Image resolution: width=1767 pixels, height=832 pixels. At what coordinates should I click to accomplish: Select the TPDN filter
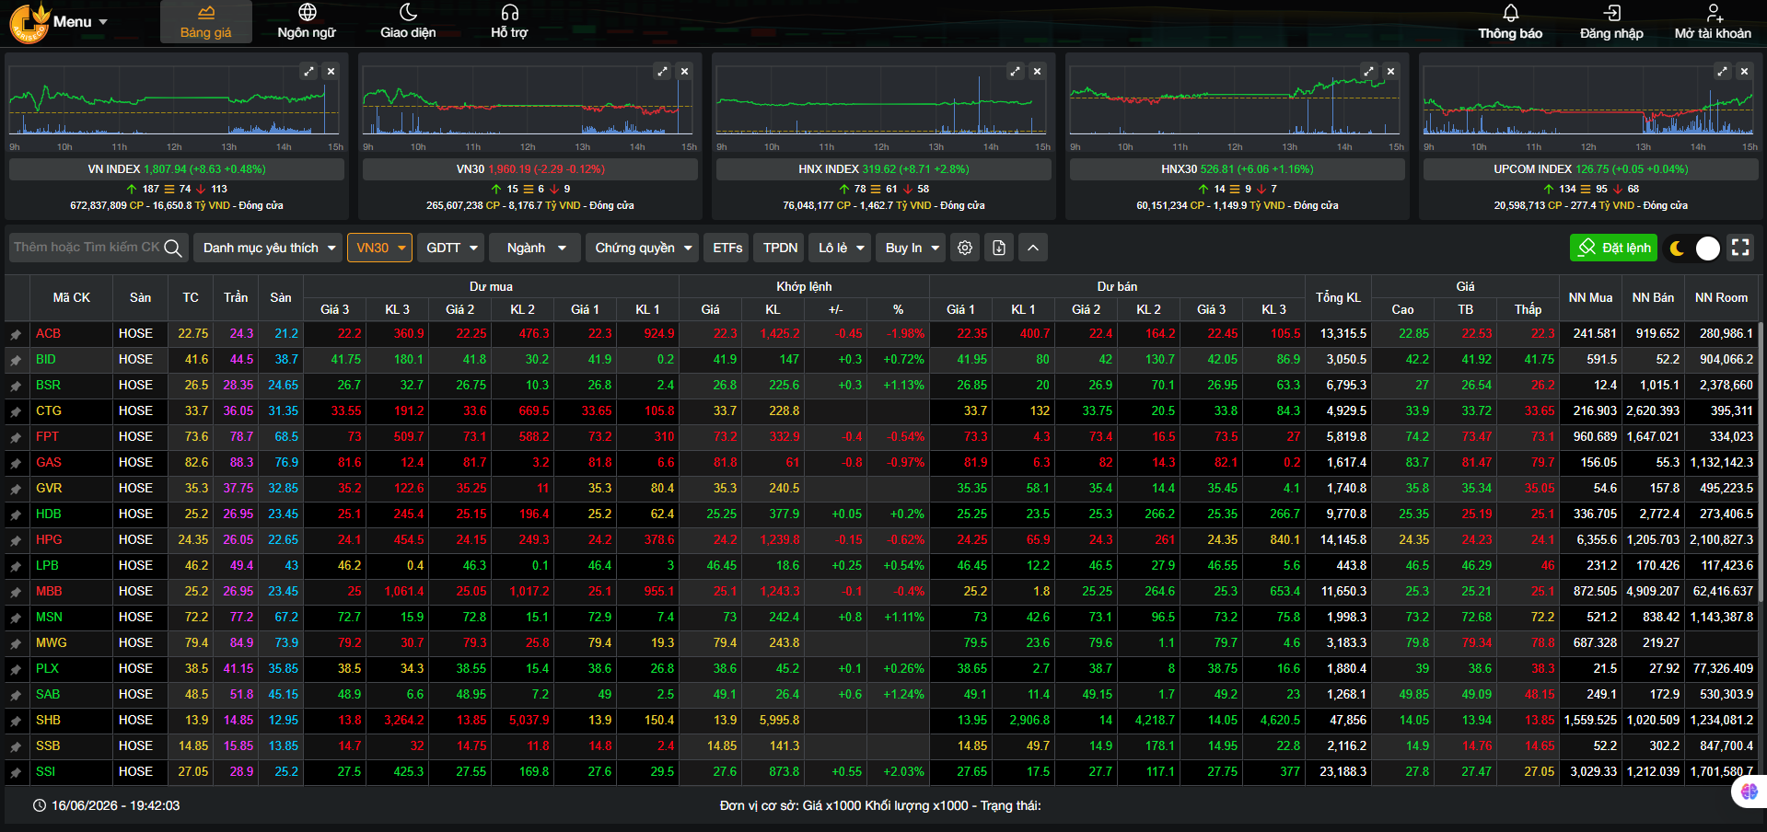780,248
